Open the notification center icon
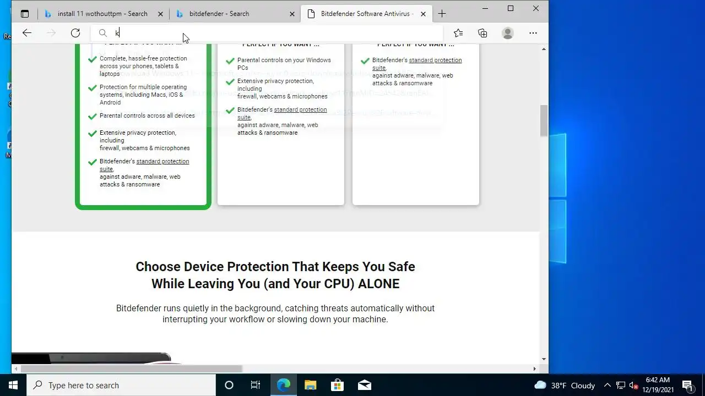Image resolution: width=705 pixels, height=396 pixels. click(x=687, y=385)
